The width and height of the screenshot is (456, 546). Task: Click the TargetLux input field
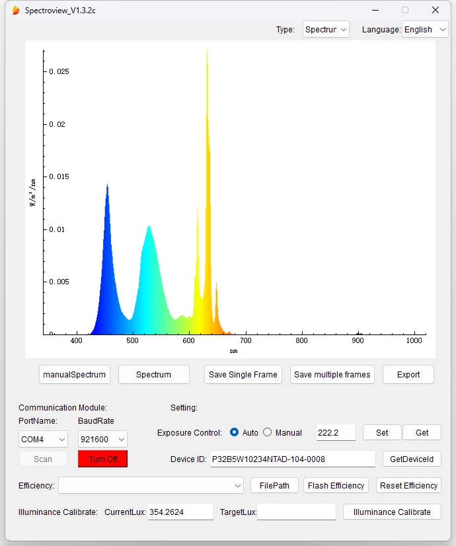(296, 512)
